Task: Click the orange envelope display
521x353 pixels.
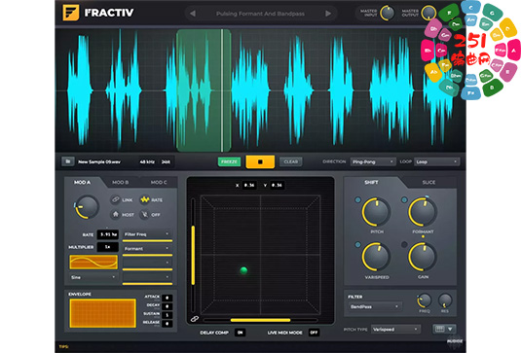Action: click(x=102, y=313)
